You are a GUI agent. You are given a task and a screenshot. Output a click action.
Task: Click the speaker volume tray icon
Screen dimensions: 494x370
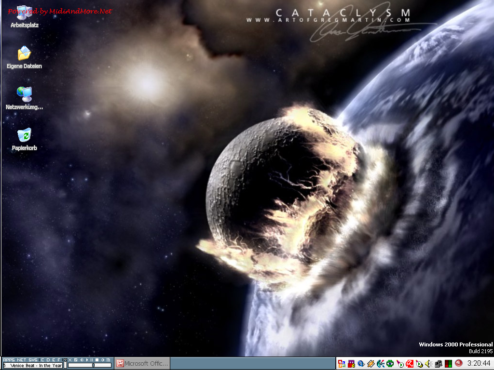pos(429,364)
